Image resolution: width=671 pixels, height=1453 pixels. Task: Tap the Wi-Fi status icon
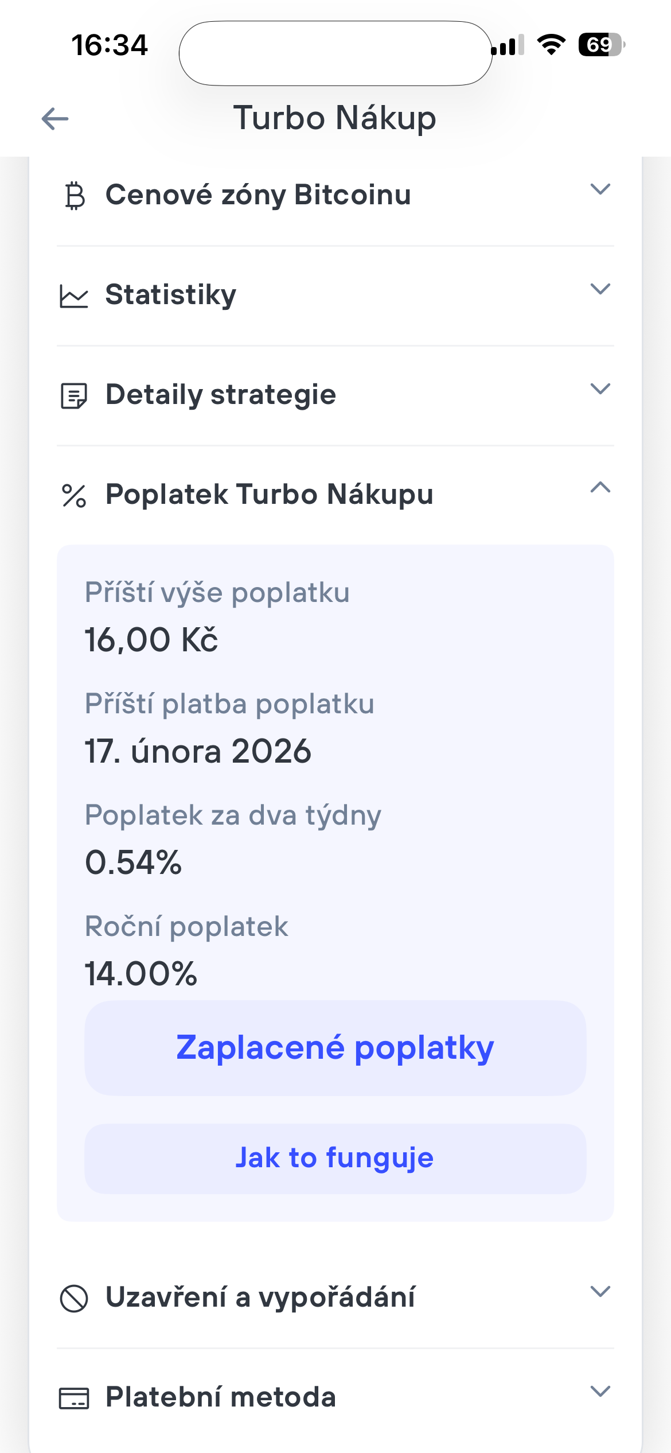pyautogui.click(x=551, y=45)
